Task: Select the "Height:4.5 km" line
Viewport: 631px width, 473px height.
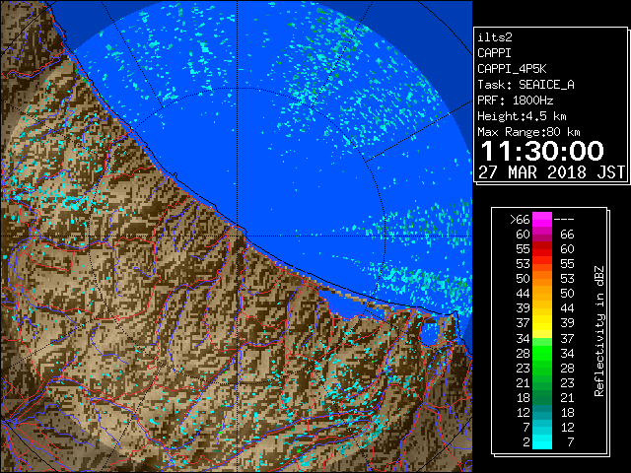Action: (x=522, y=116)
